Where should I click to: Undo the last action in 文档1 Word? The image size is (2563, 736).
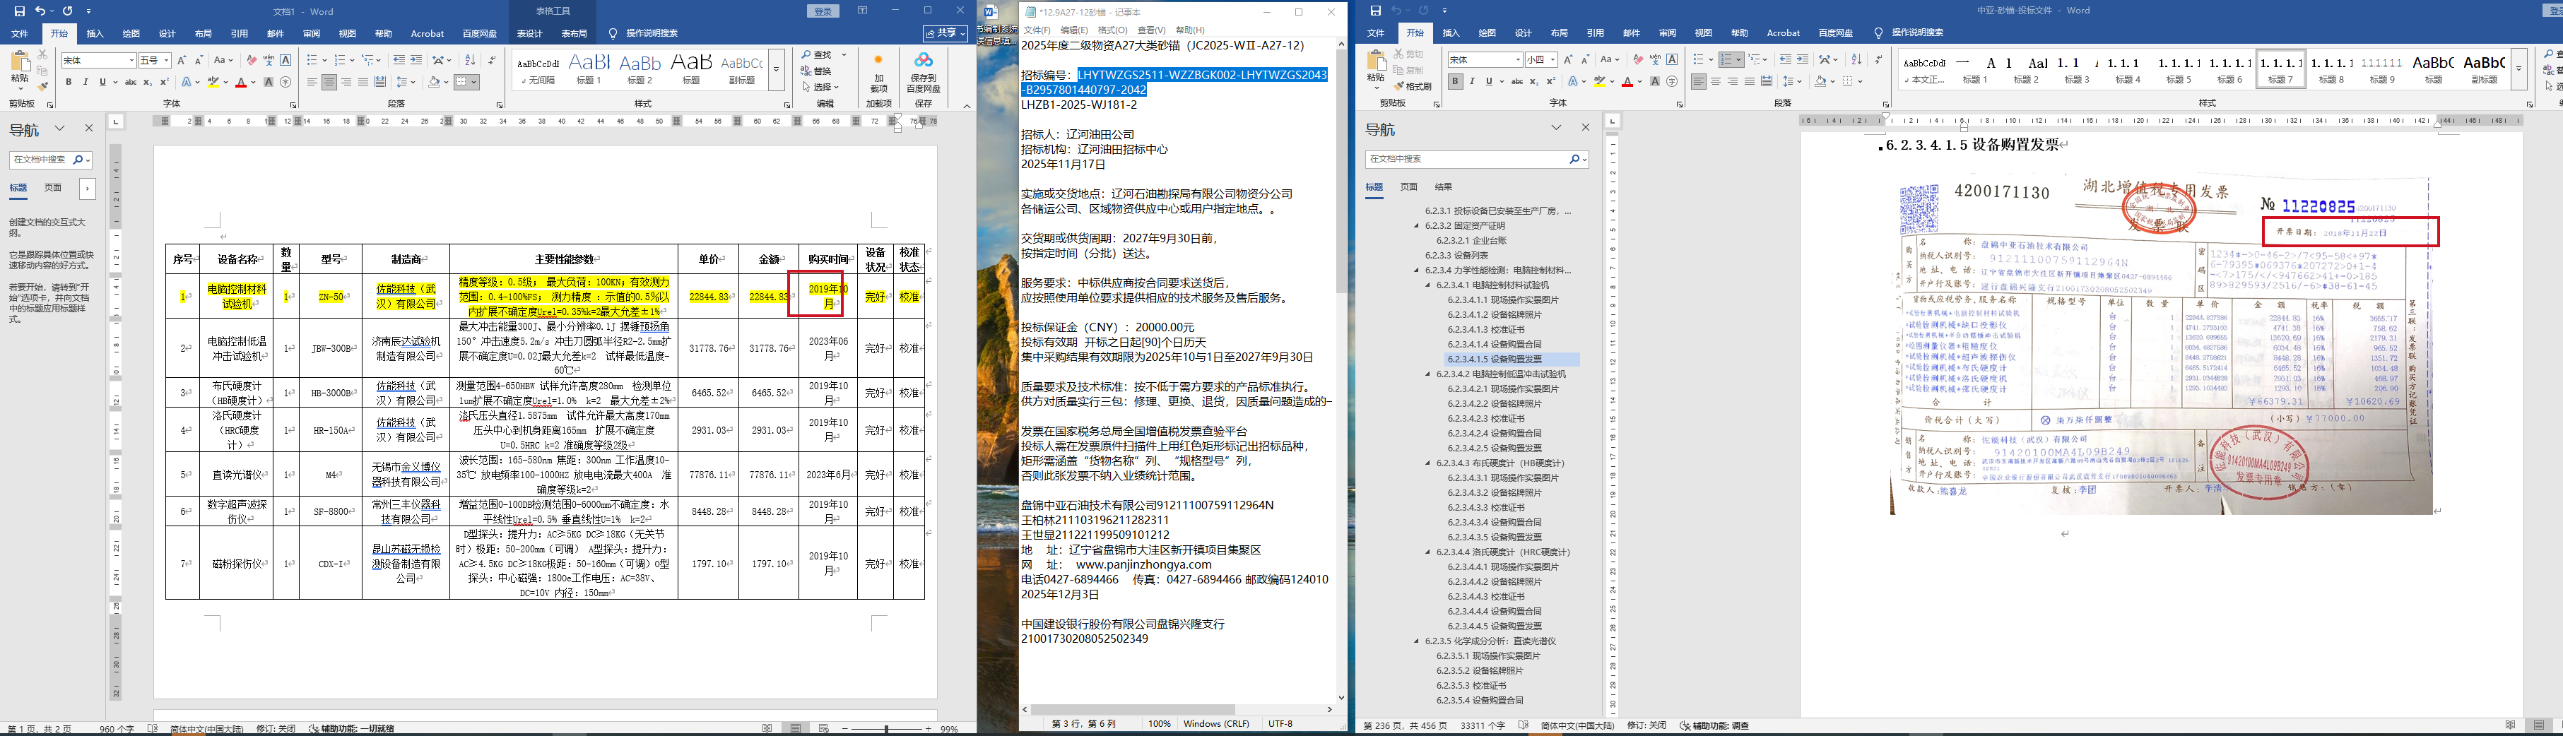41,11
